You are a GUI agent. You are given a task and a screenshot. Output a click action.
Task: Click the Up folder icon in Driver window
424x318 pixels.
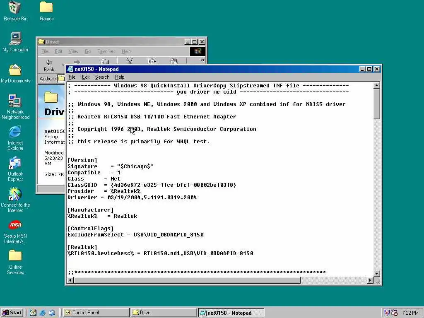pos(105,62)
